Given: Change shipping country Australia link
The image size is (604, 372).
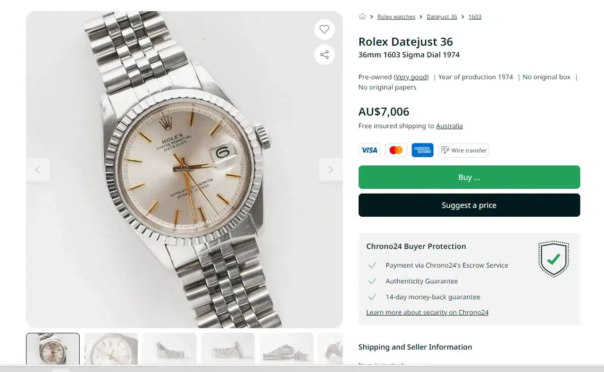Looking at the screenshot, I should 449,126.
